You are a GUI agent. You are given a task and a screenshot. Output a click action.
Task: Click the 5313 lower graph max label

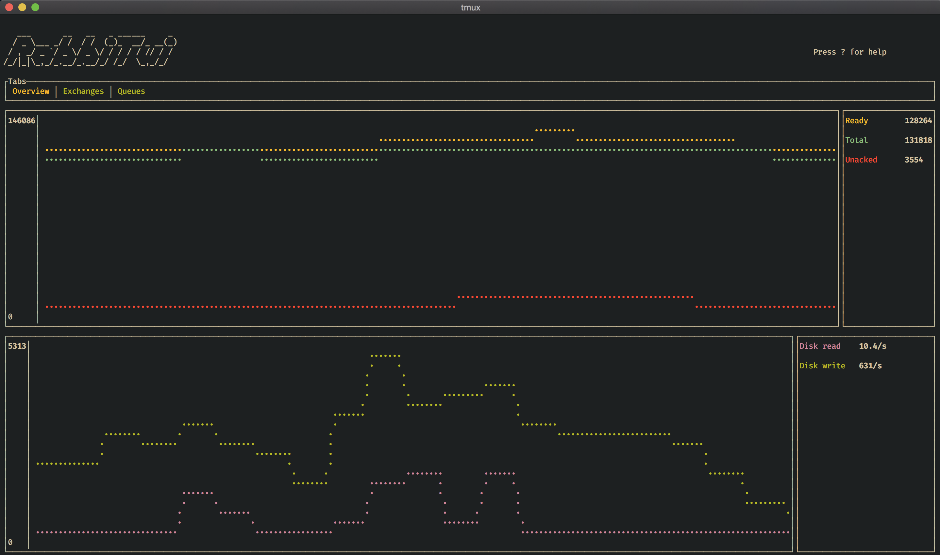tap(15, 345)
